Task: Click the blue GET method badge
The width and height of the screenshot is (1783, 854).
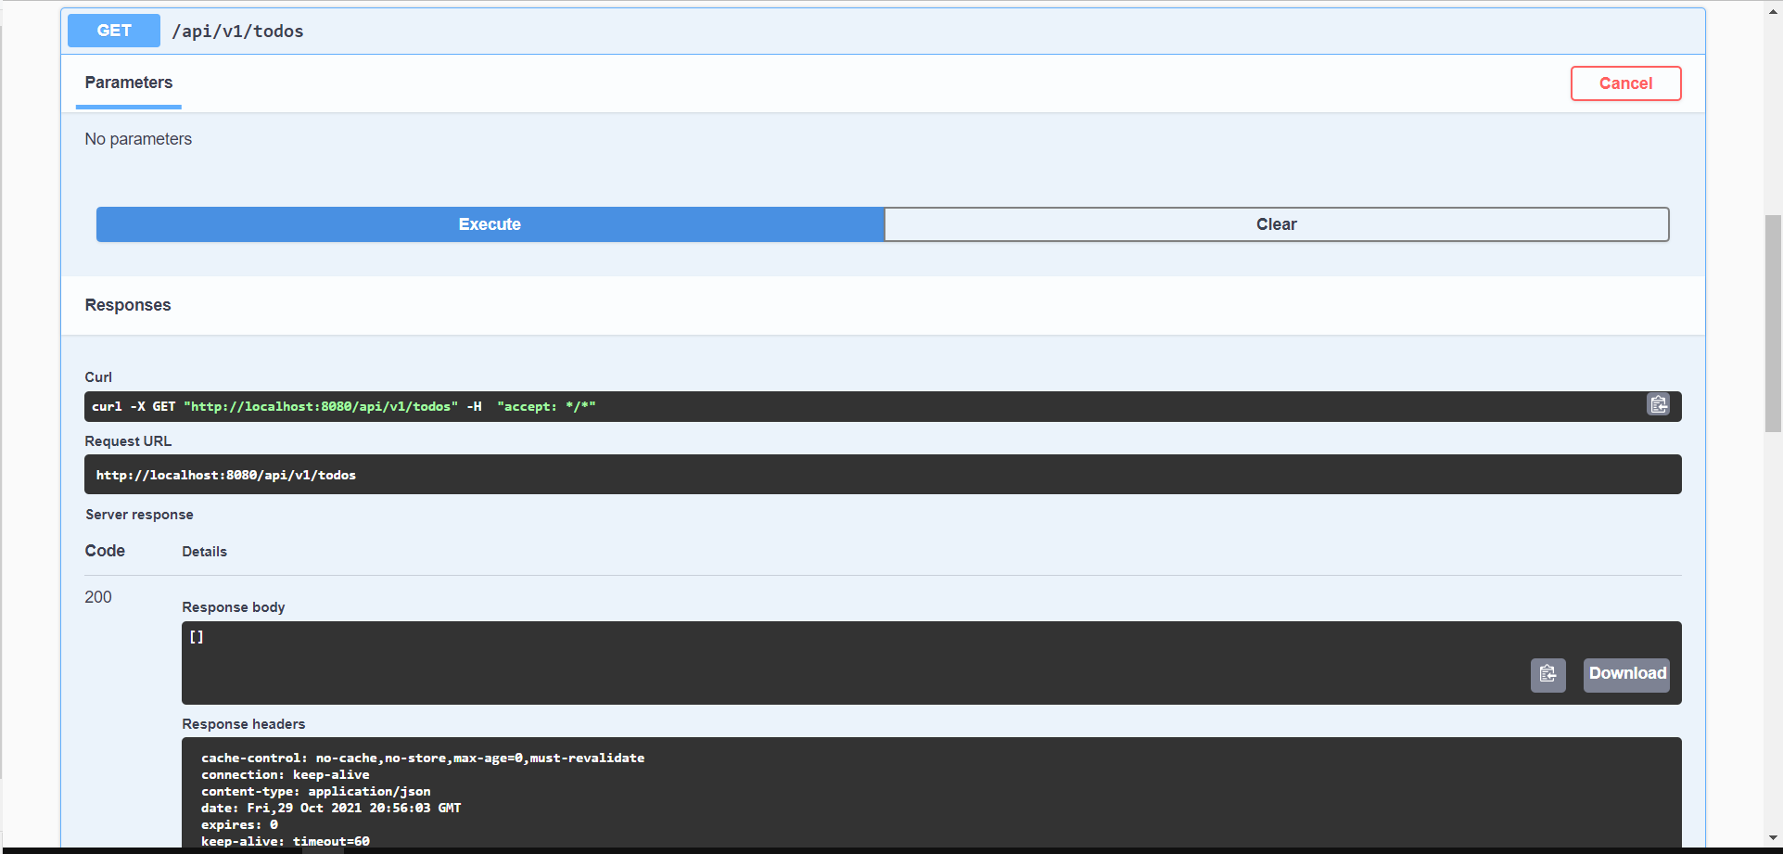Action: (113, 31)
